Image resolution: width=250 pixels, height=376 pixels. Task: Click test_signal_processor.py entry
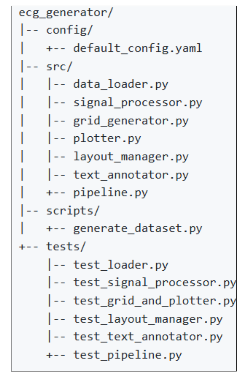tap(154, 283)
